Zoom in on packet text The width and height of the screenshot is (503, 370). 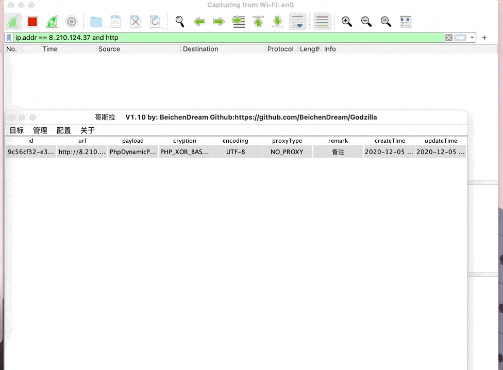[x=347, y=22]
